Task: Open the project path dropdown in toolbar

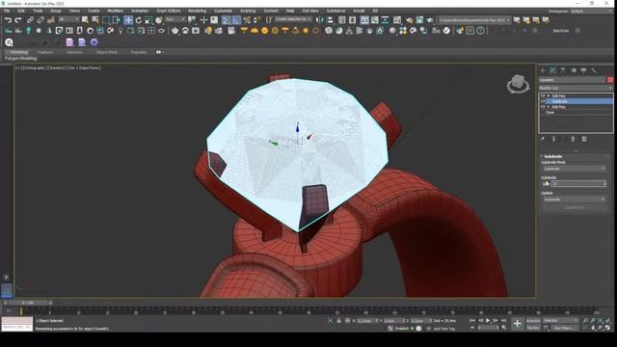Action: 474,19
